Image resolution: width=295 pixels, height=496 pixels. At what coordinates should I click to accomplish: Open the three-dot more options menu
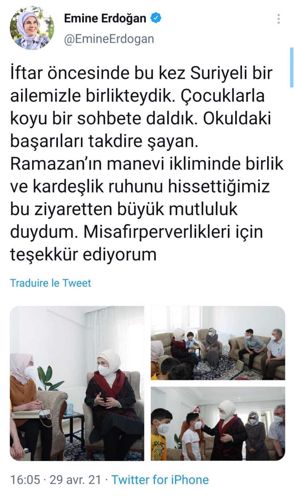coord(278,19)
